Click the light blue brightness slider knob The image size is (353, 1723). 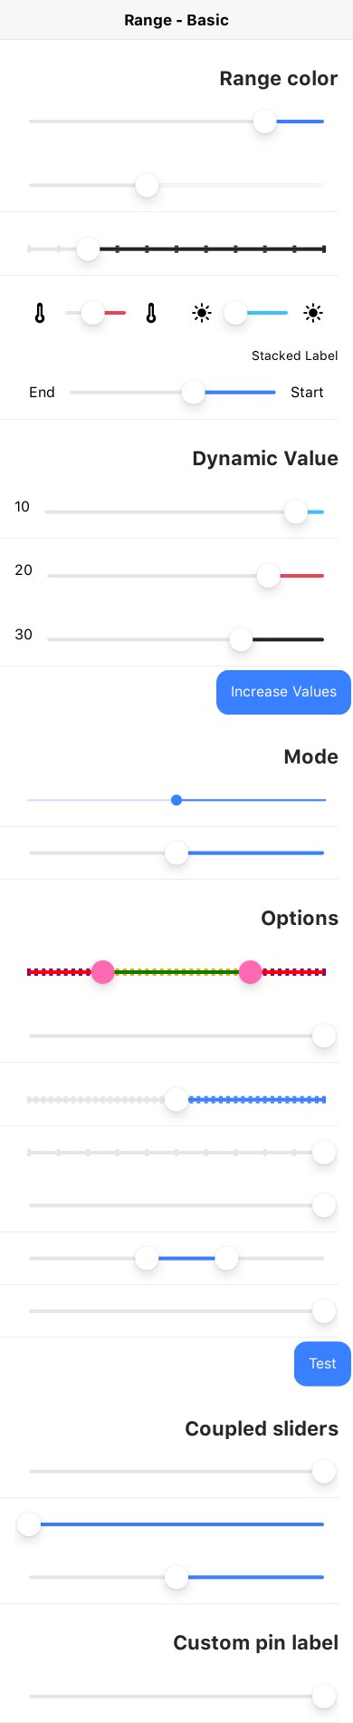[235, 313]
